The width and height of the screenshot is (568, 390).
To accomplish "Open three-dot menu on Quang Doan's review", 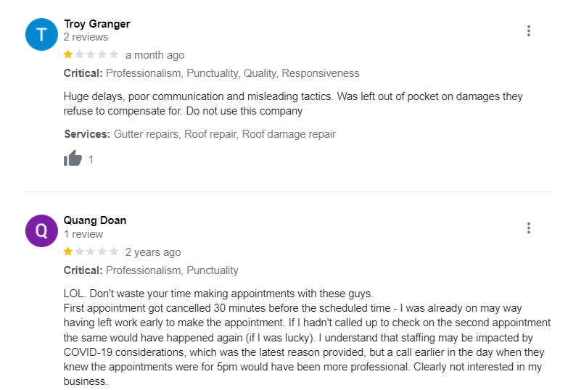I will (x=529, y=228).
